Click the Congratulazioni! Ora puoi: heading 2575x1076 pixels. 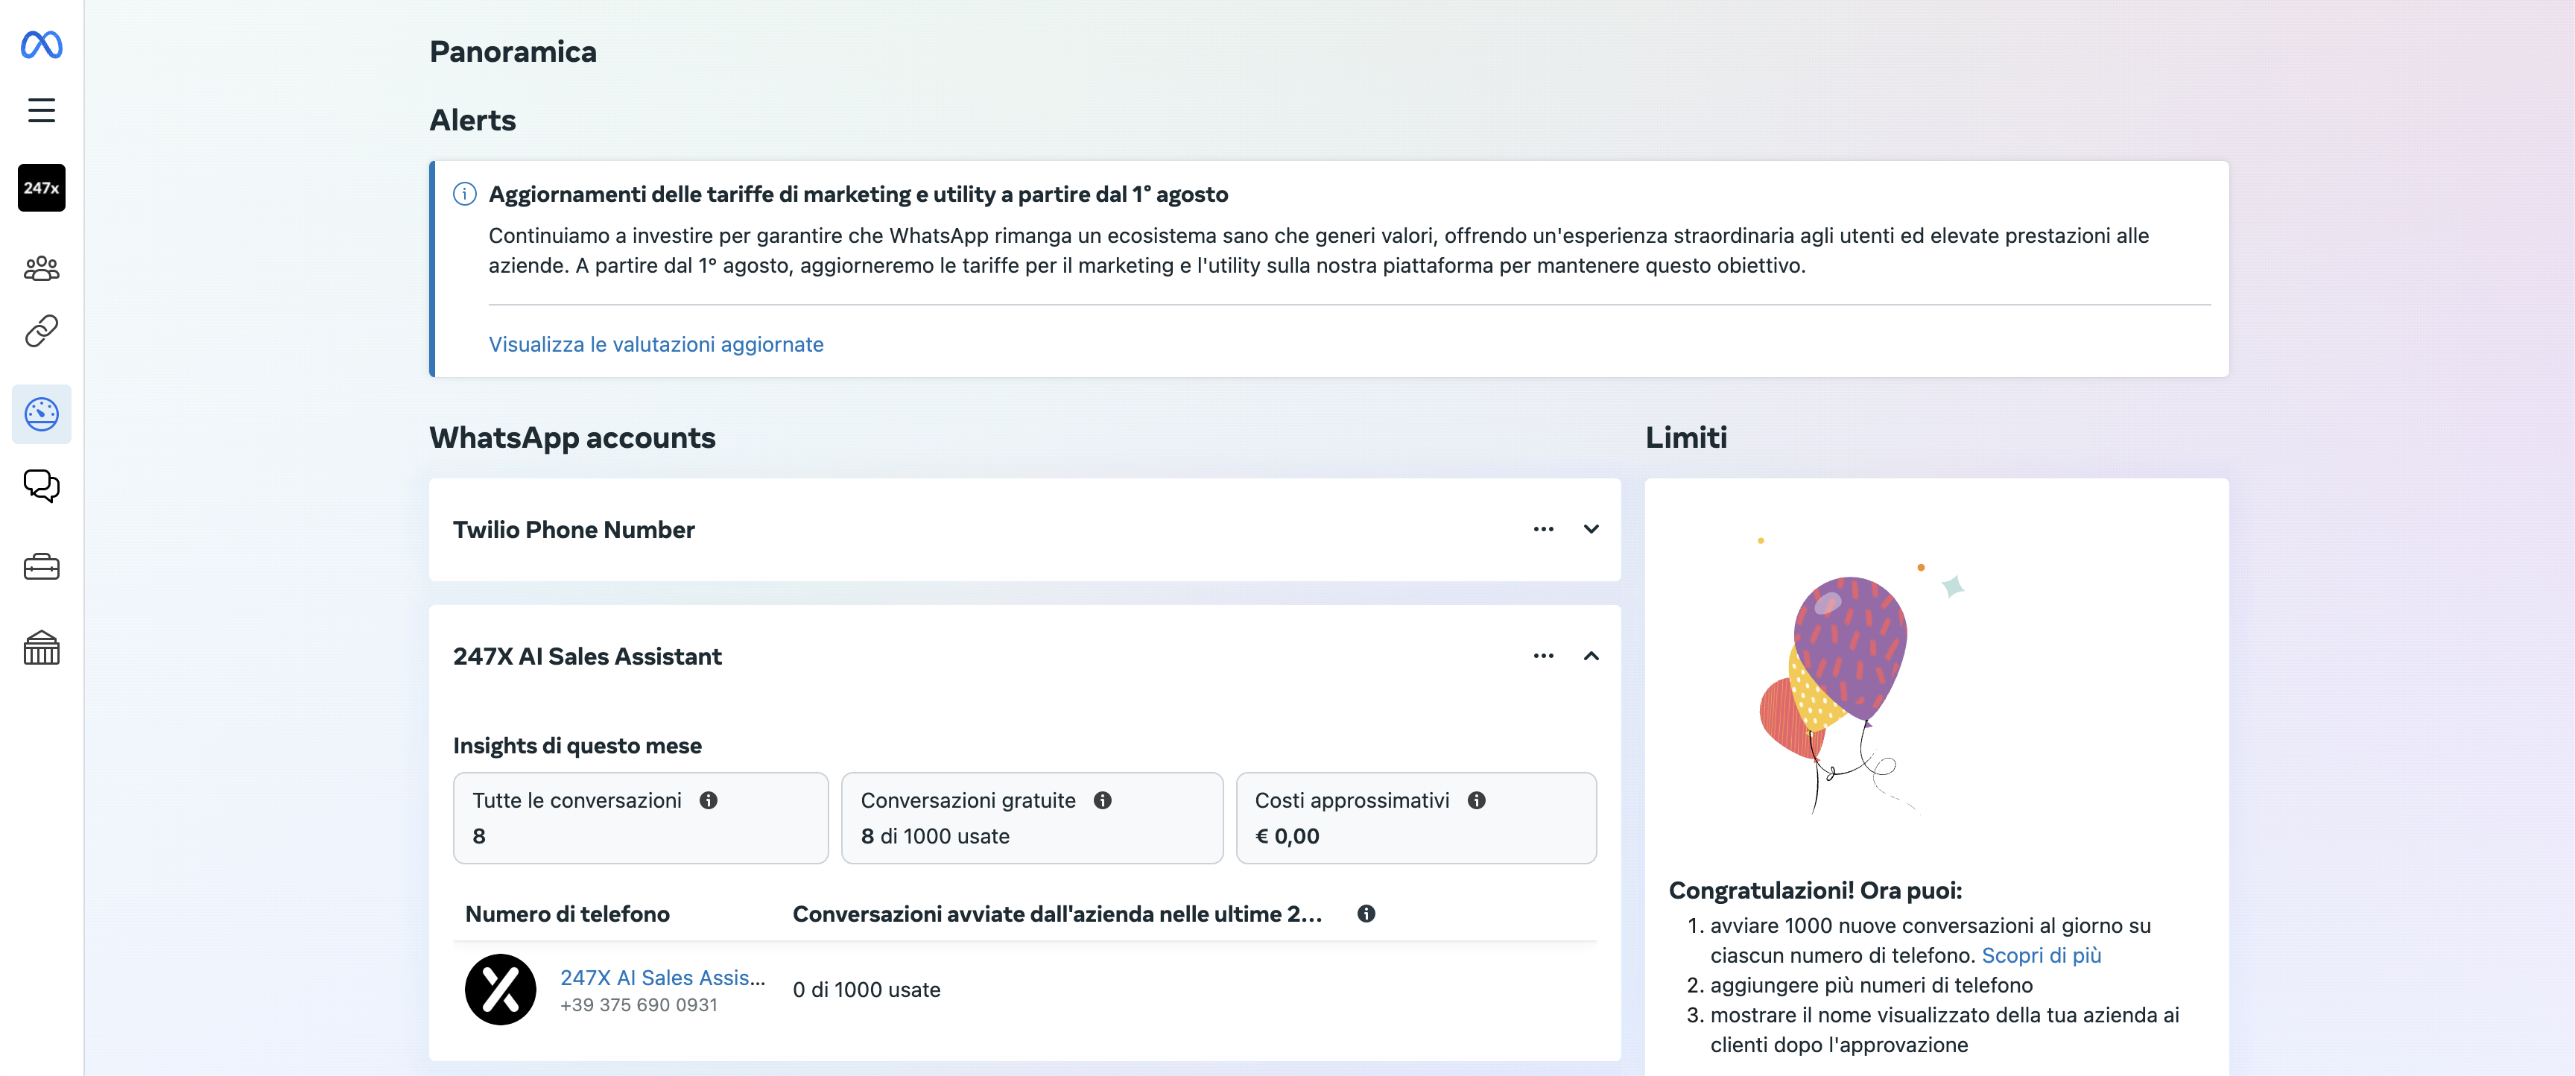[1815, 890]
